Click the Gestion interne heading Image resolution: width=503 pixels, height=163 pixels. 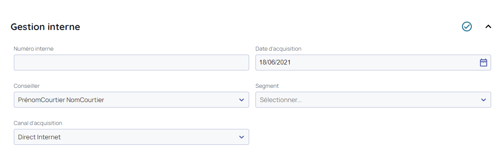[x=45, y=27]
